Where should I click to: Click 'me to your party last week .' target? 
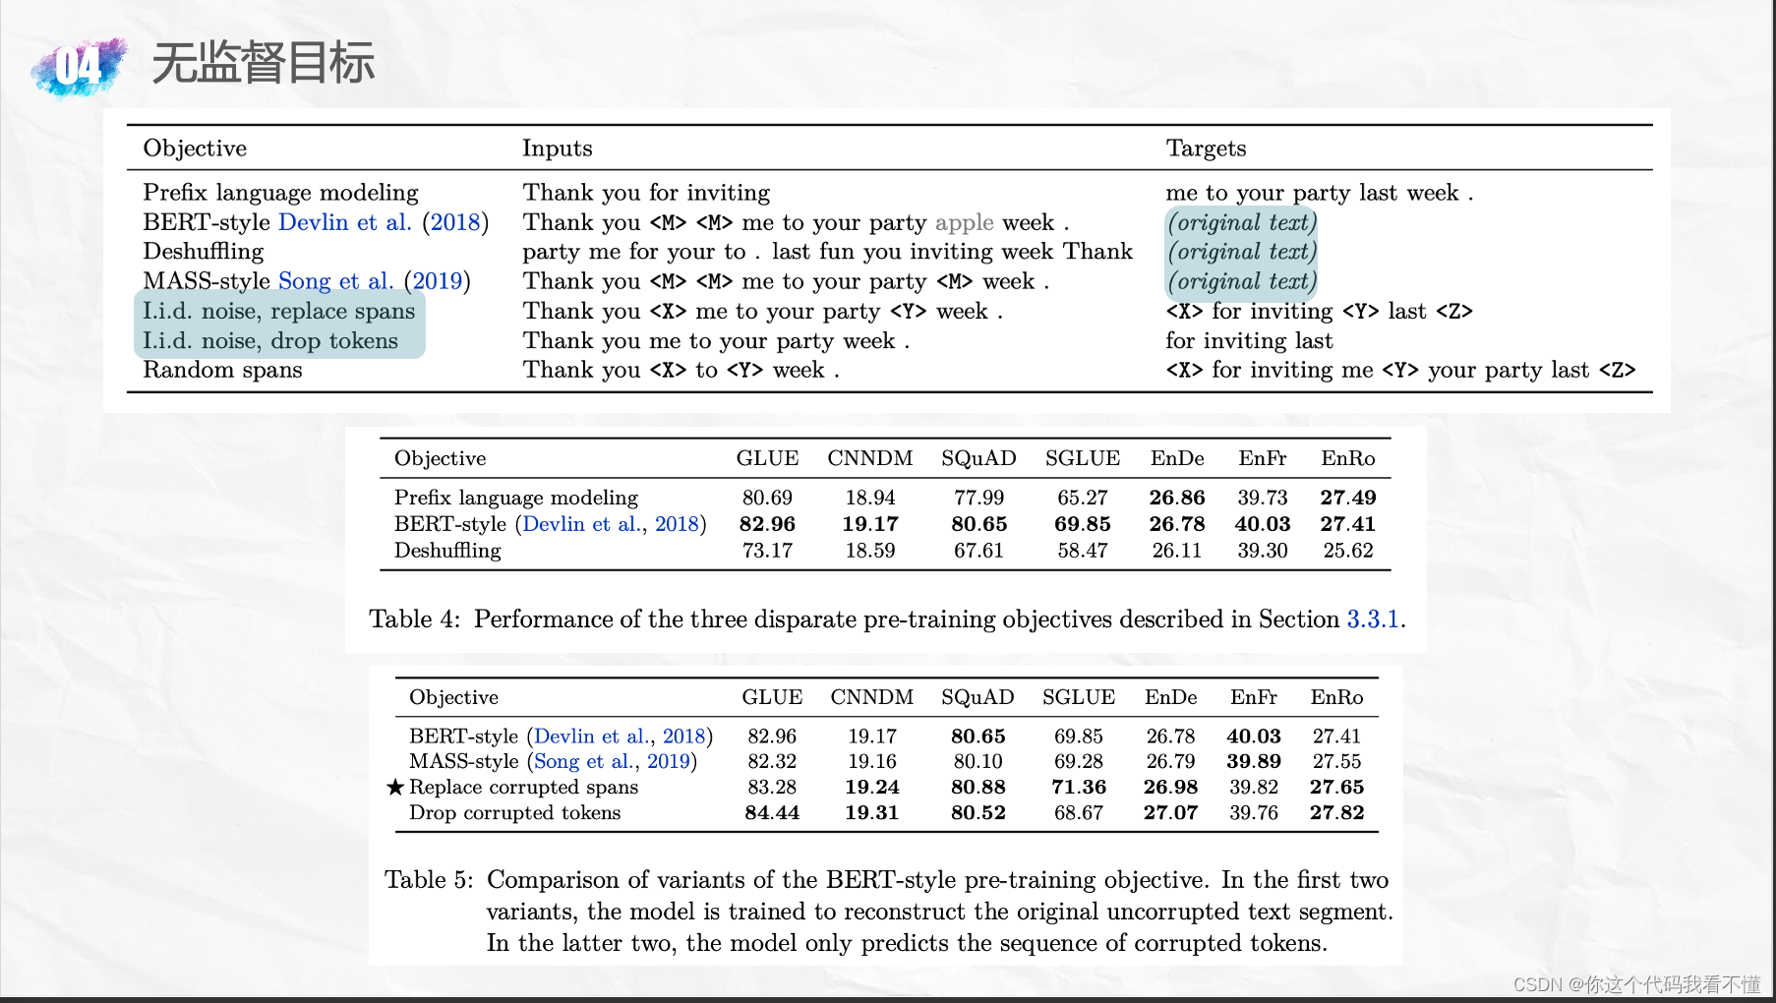(x=1320, y=193)
